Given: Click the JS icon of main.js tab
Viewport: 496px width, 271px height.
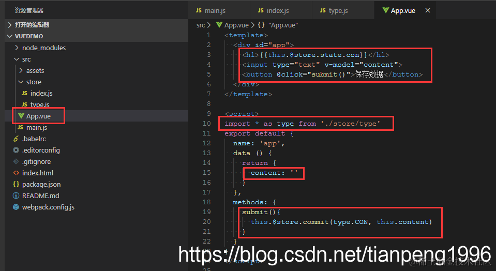Looking at the screenshot, I should tap(199, 10).
